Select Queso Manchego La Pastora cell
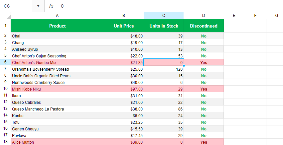Image resolution: width=283 pixels, height=145 pixels. pyautogui.click(x=57, y=109)
